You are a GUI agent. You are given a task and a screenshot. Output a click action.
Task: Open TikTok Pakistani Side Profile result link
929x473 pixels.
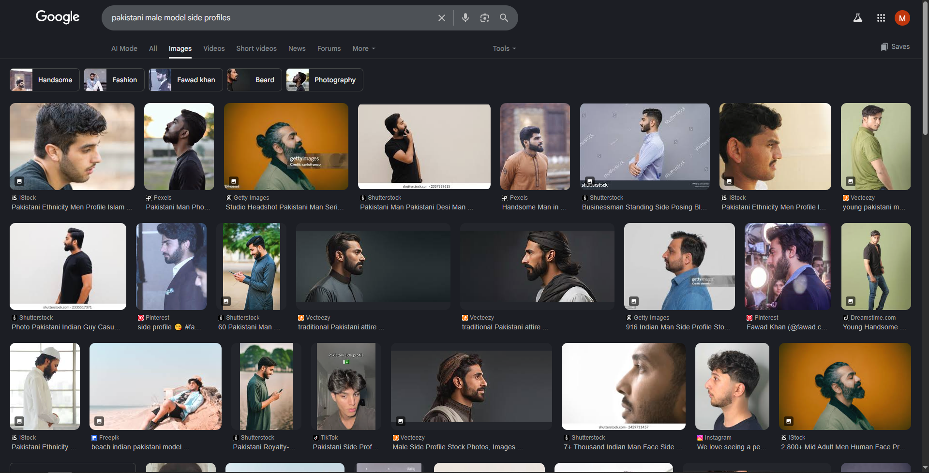tap(345, 447)
